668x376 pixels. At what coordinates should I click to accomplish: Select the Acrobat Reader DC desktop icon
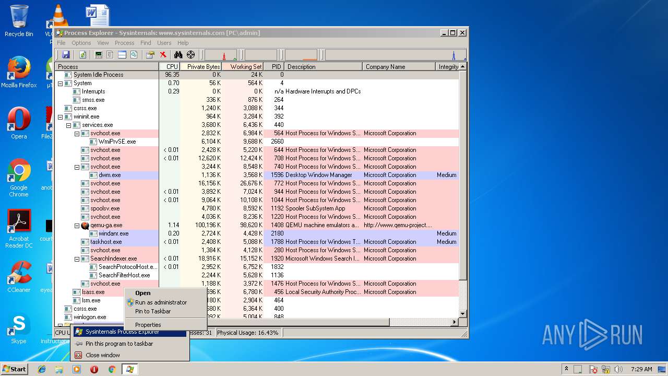coord(19,229)
